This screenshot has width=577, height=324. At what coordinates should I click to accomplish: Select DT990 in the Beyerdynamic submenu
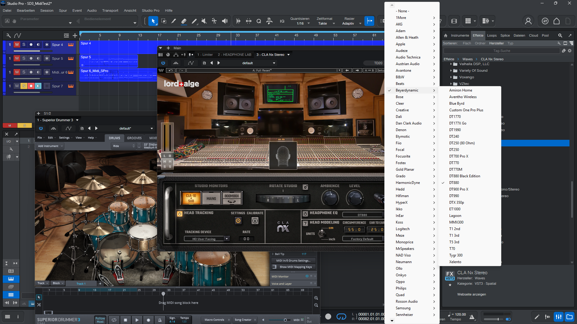[469, 196]
